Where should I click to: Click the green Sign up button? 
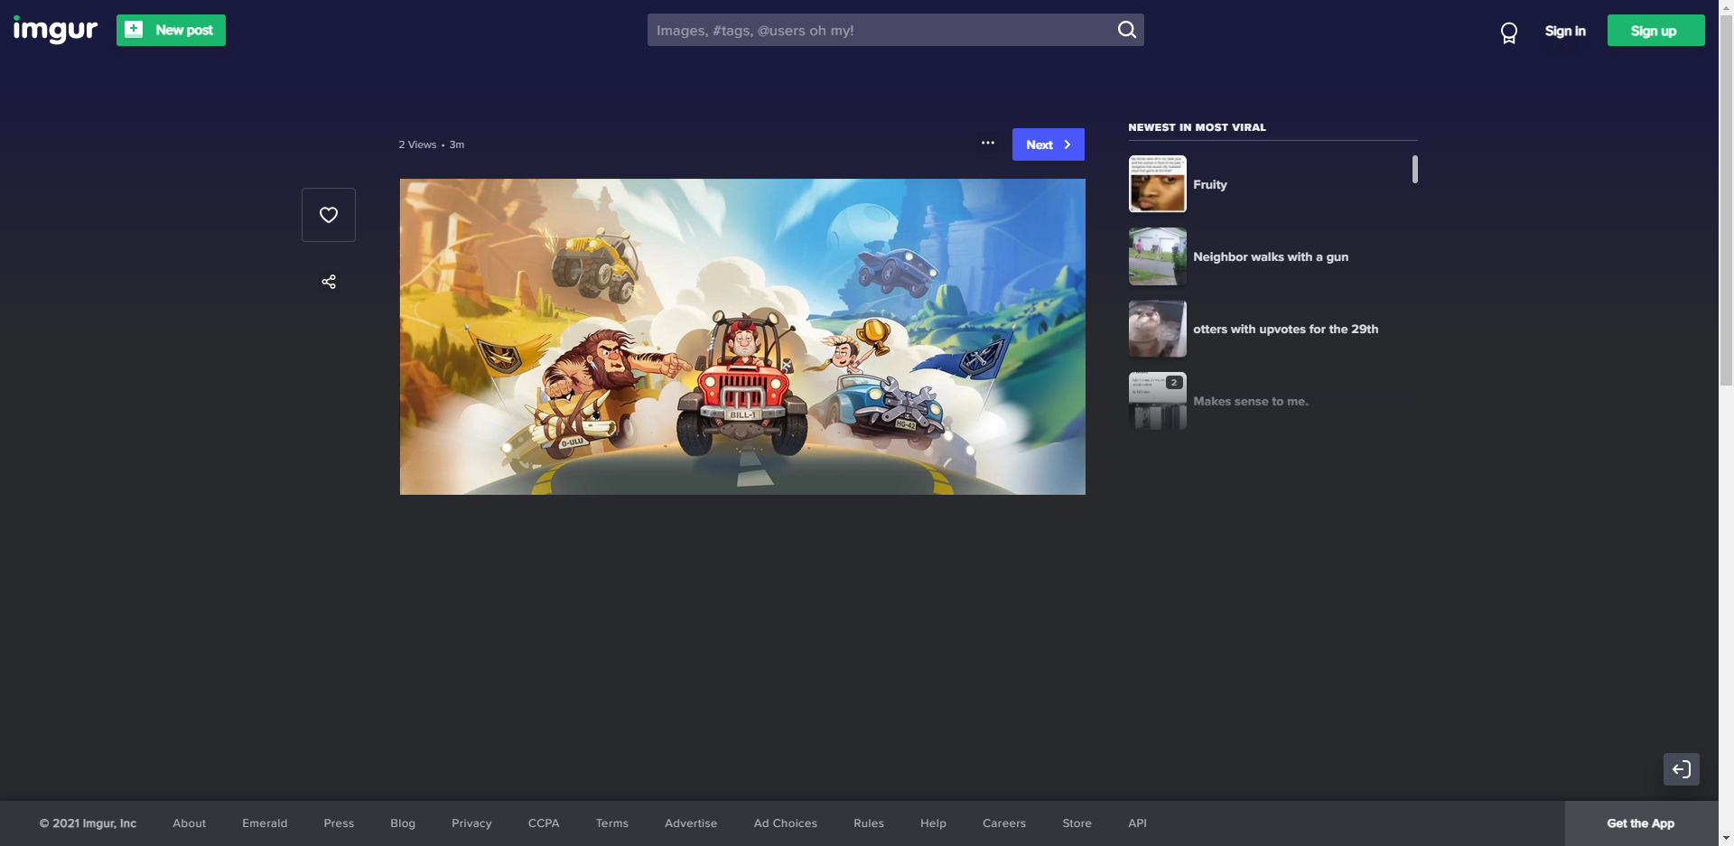coord(1655,31)
